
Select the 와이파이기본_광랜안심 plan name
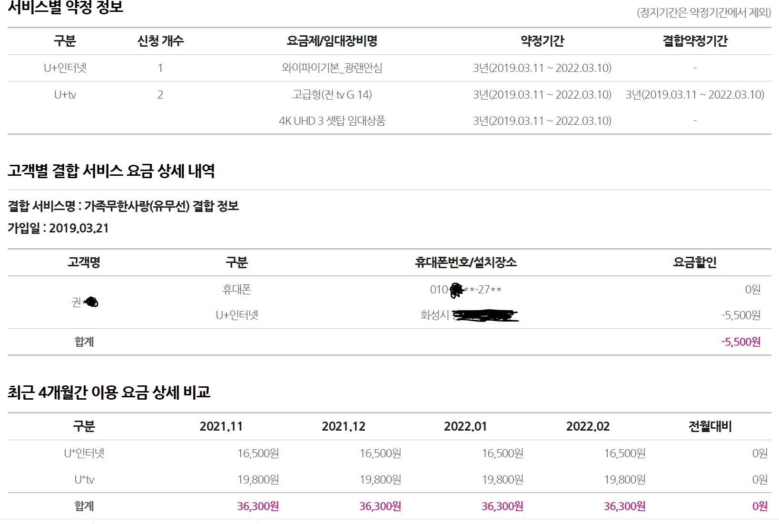point(332,68)
